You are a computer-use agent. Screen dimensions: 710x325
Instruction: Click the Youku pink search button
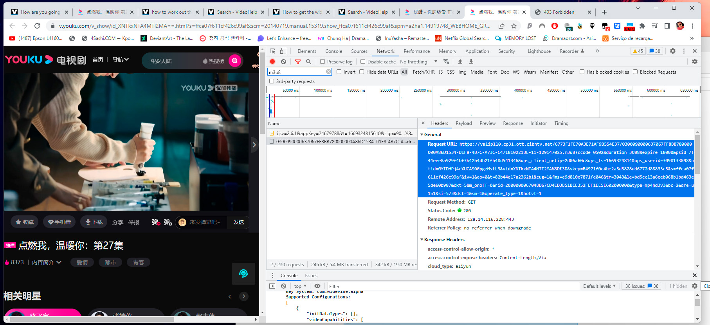coord(235,61)
